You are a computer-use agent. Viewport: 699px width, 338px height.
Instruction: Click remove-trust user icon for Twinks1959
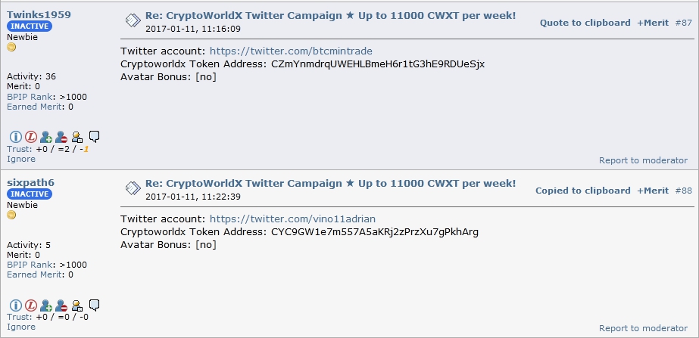tap(61, 137)
